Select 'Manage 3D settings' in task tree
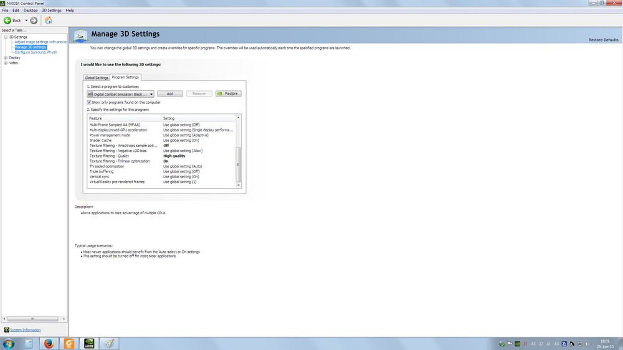 coord(31,47)
